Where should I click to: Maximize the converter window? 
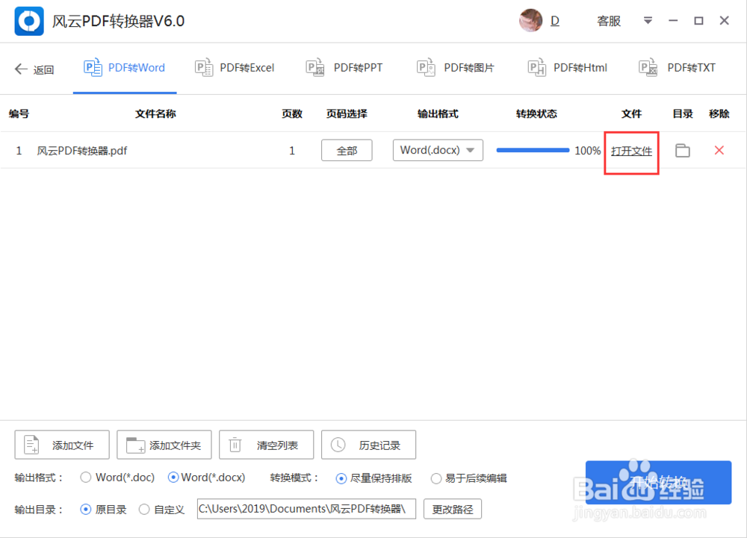699,20
